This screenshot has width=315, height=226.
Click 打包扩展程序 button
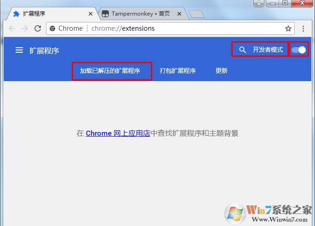tap(178, 71)
